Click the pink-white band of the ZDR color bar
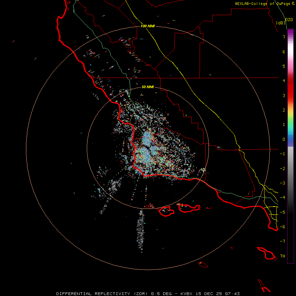The image size is (296, 296). 290,57
